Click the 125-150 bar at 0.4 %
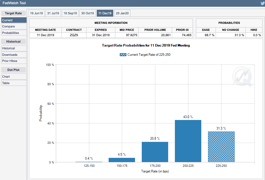The height and width of the screenshot is (180, 265). coord(89,162)
